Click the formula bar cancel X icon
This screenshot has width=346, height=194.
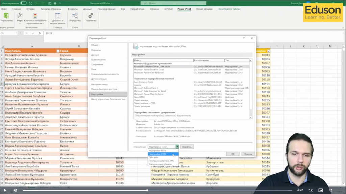tap(26, 33)
